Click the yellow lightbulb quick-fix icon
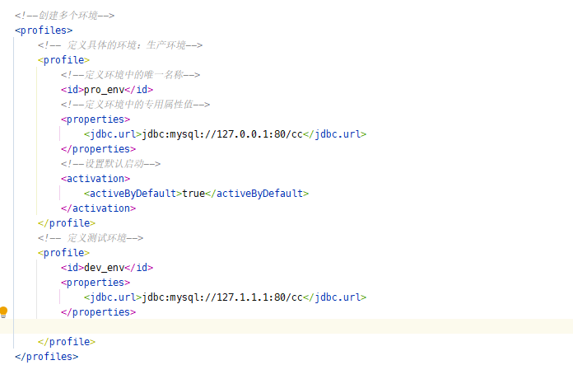The width and height of the screenshot is (573, 365). click(x=3, y=312)
